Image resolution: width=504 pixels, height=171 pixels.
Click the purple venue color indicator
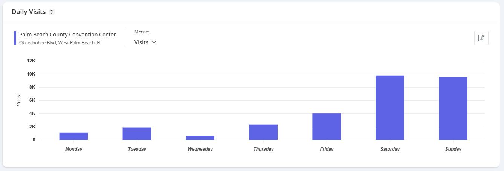coord(15,38)
